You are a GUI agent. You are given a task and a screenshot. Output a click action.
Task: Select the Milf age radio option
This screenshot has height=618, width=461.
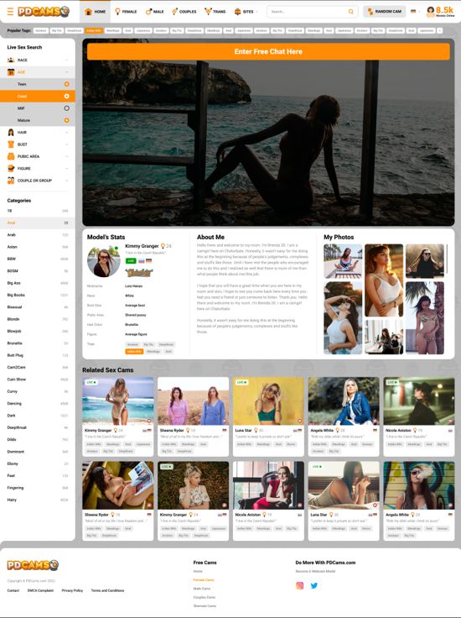[x=66, y=108]
